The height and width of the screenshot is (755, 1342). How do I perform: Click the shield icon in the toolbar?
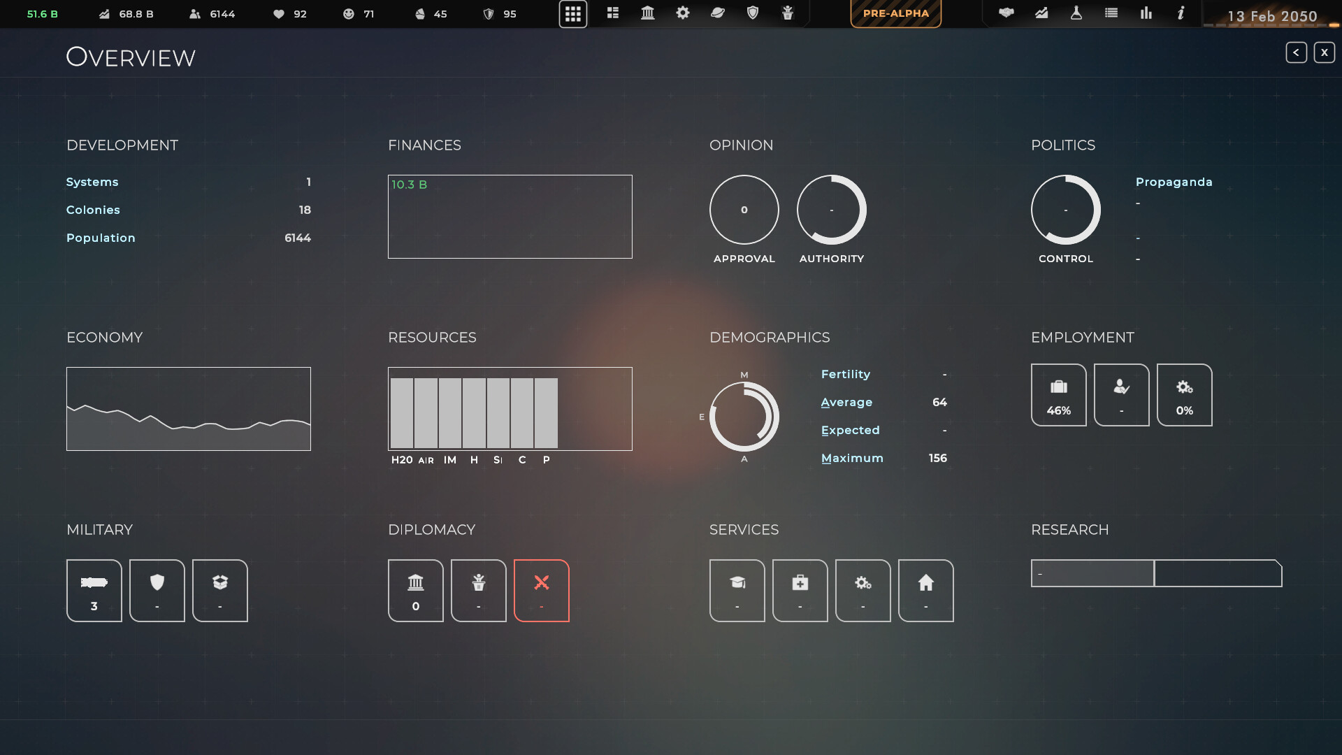(x=753, y=13)
